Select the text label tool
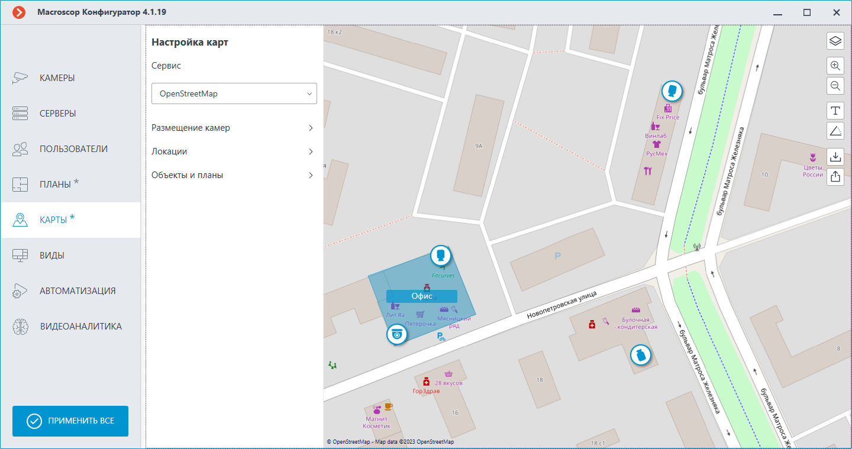 (835, 111)
